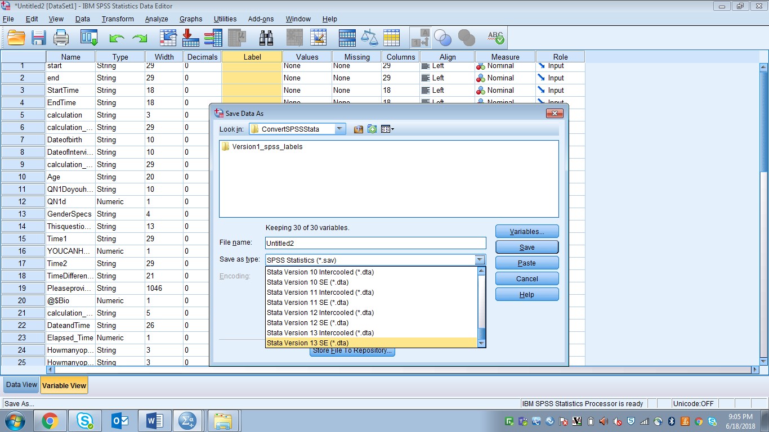Click the Variables... button
This screenshot has width=769, height=432.
pyautogui.click(x=526, y=231)
